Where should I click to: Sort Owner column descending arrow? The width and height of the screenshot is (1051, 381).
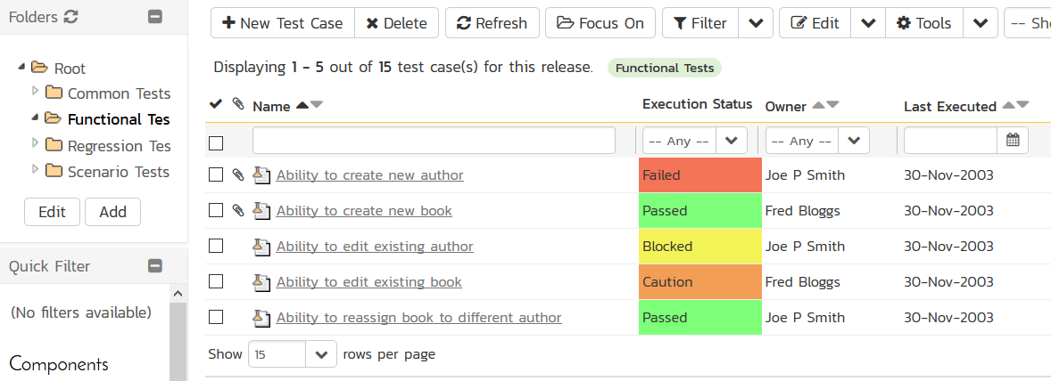click(833, 105)
